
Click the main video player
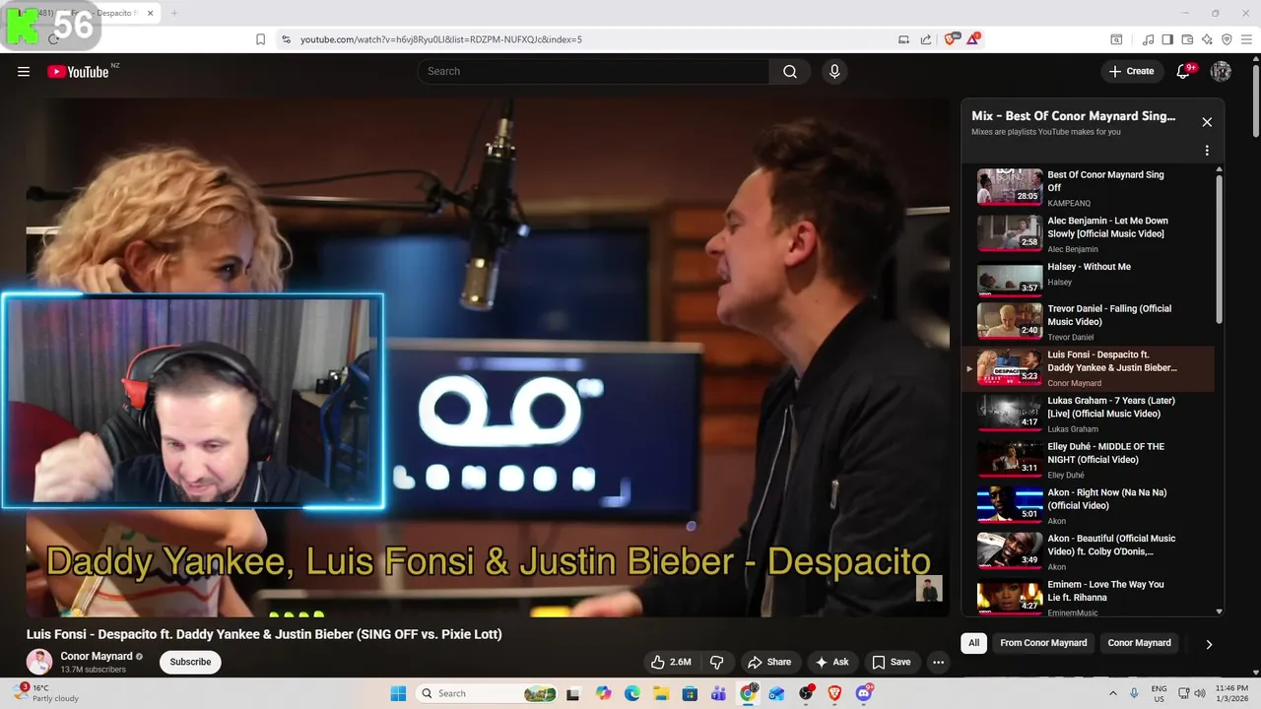(x=488, y=356)
